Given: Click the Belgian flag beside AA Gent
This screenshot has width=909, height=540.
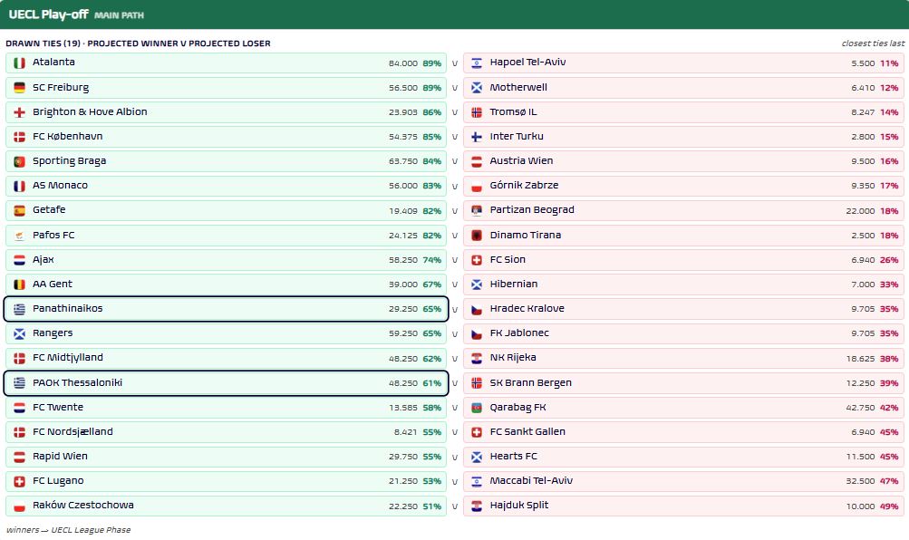Looking at the screenshot, I should click(19, 284).
